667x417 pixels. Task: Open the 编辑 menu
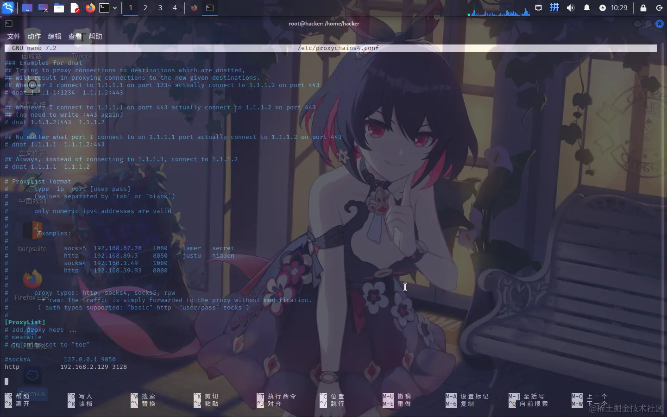pyautogui.click(x=55, y=36)
